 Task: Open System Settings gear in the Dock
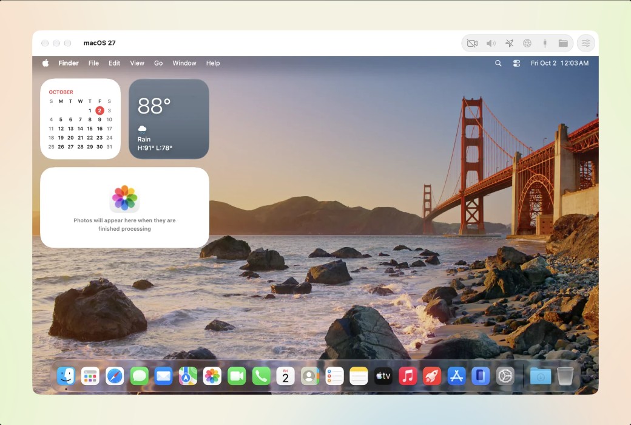505,376
